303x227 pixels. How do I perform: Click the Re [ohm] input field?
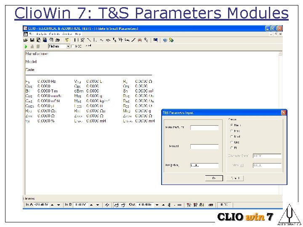point(205,166)
